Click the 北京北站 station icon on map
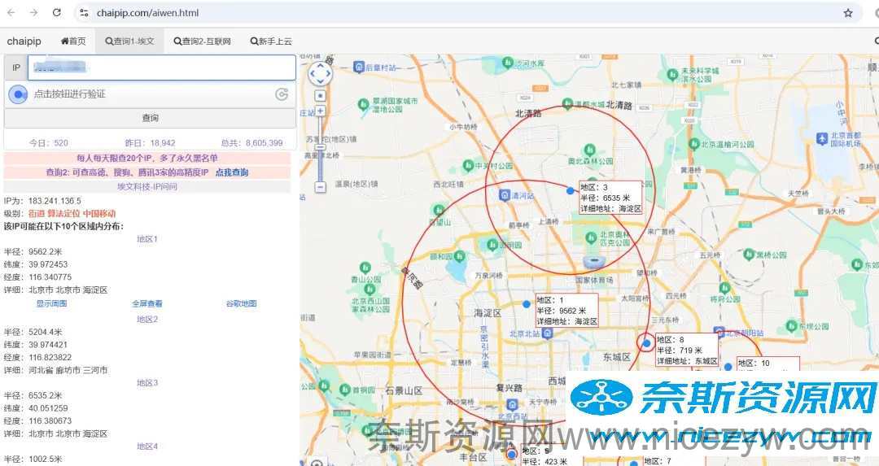Viewport: 879px width, 466px height. [547, 333]
